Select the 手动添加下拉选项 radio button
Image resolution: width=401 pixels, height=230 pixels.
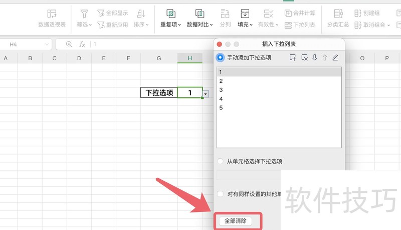tap(220, 58)
